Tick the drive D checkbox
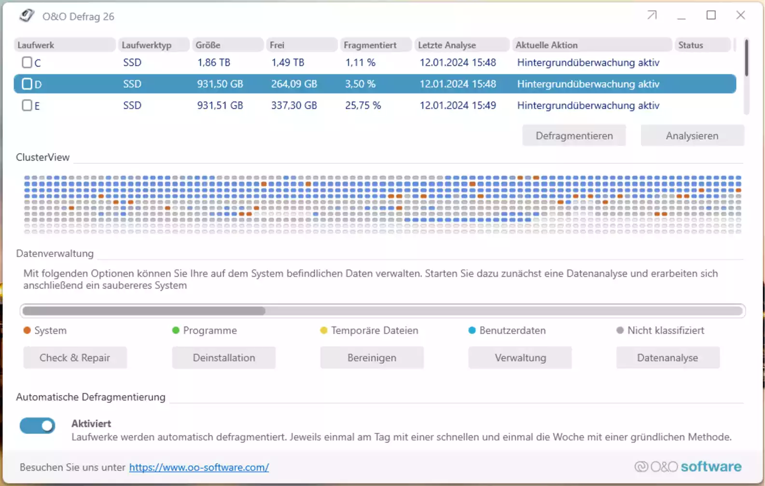This screenshot has height=486, width=765. click(27, 84)
